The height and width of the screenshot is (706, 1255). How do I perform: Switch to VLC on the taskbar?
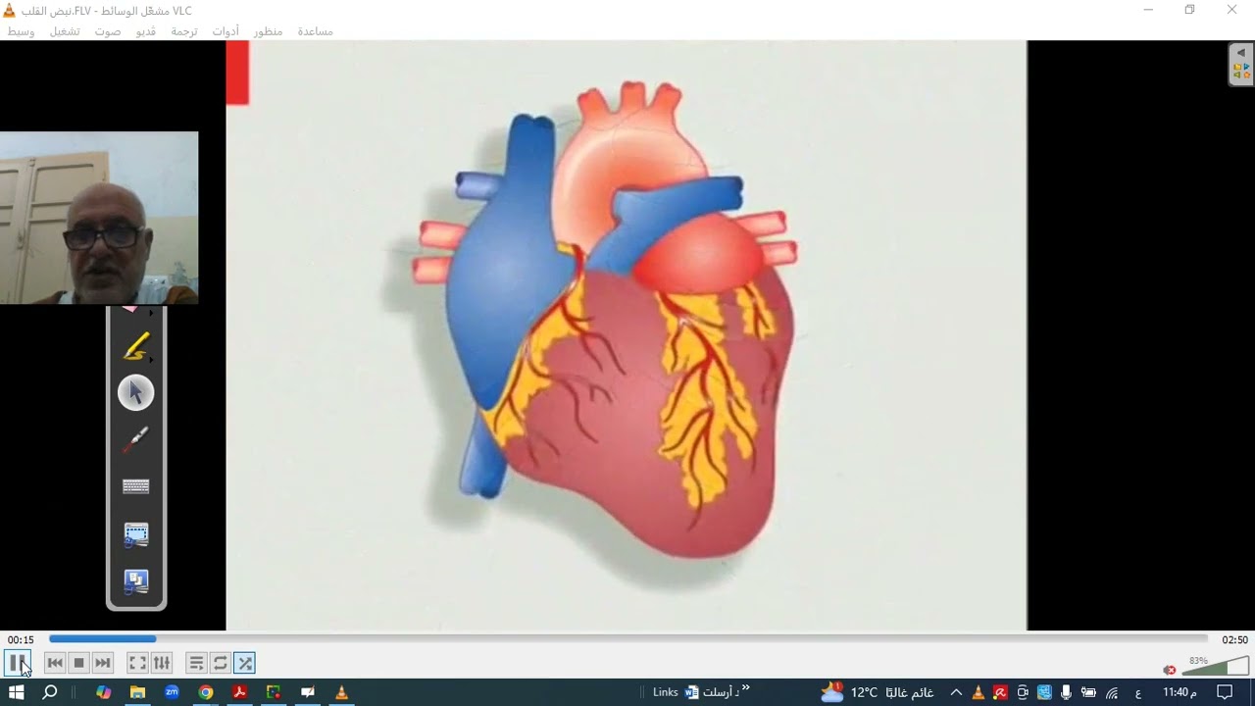341,692
